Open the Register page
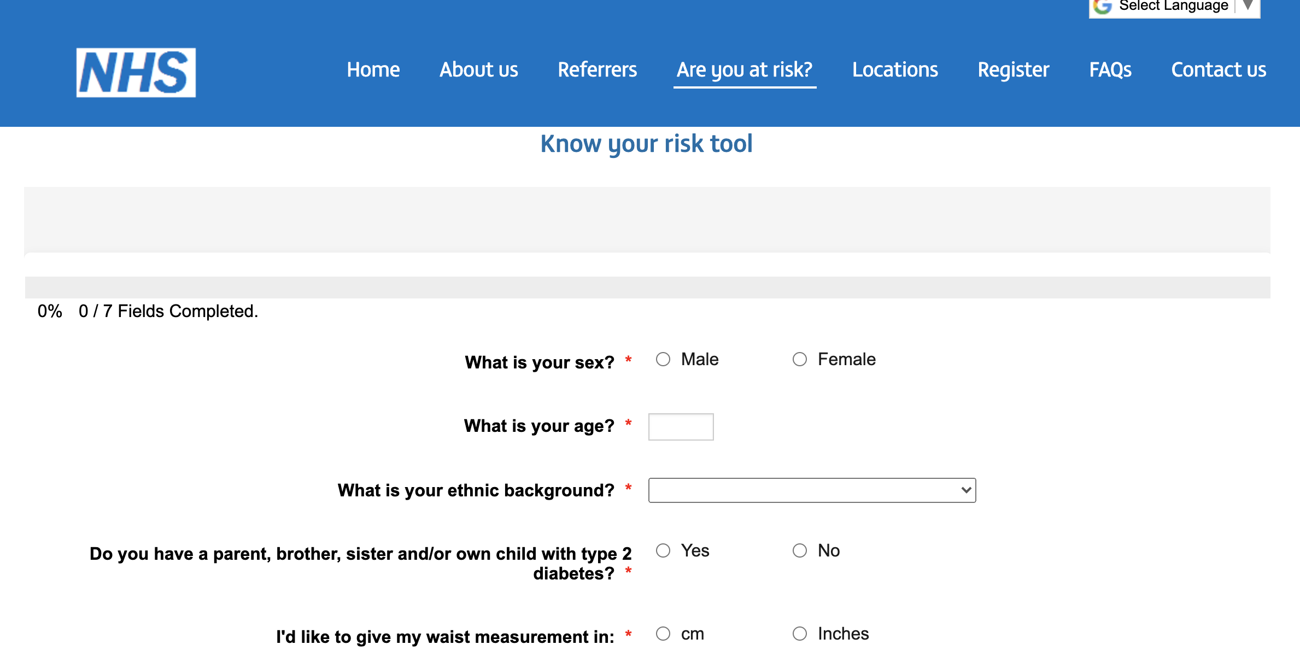The image size is (1300, 668). [1012, 69]
